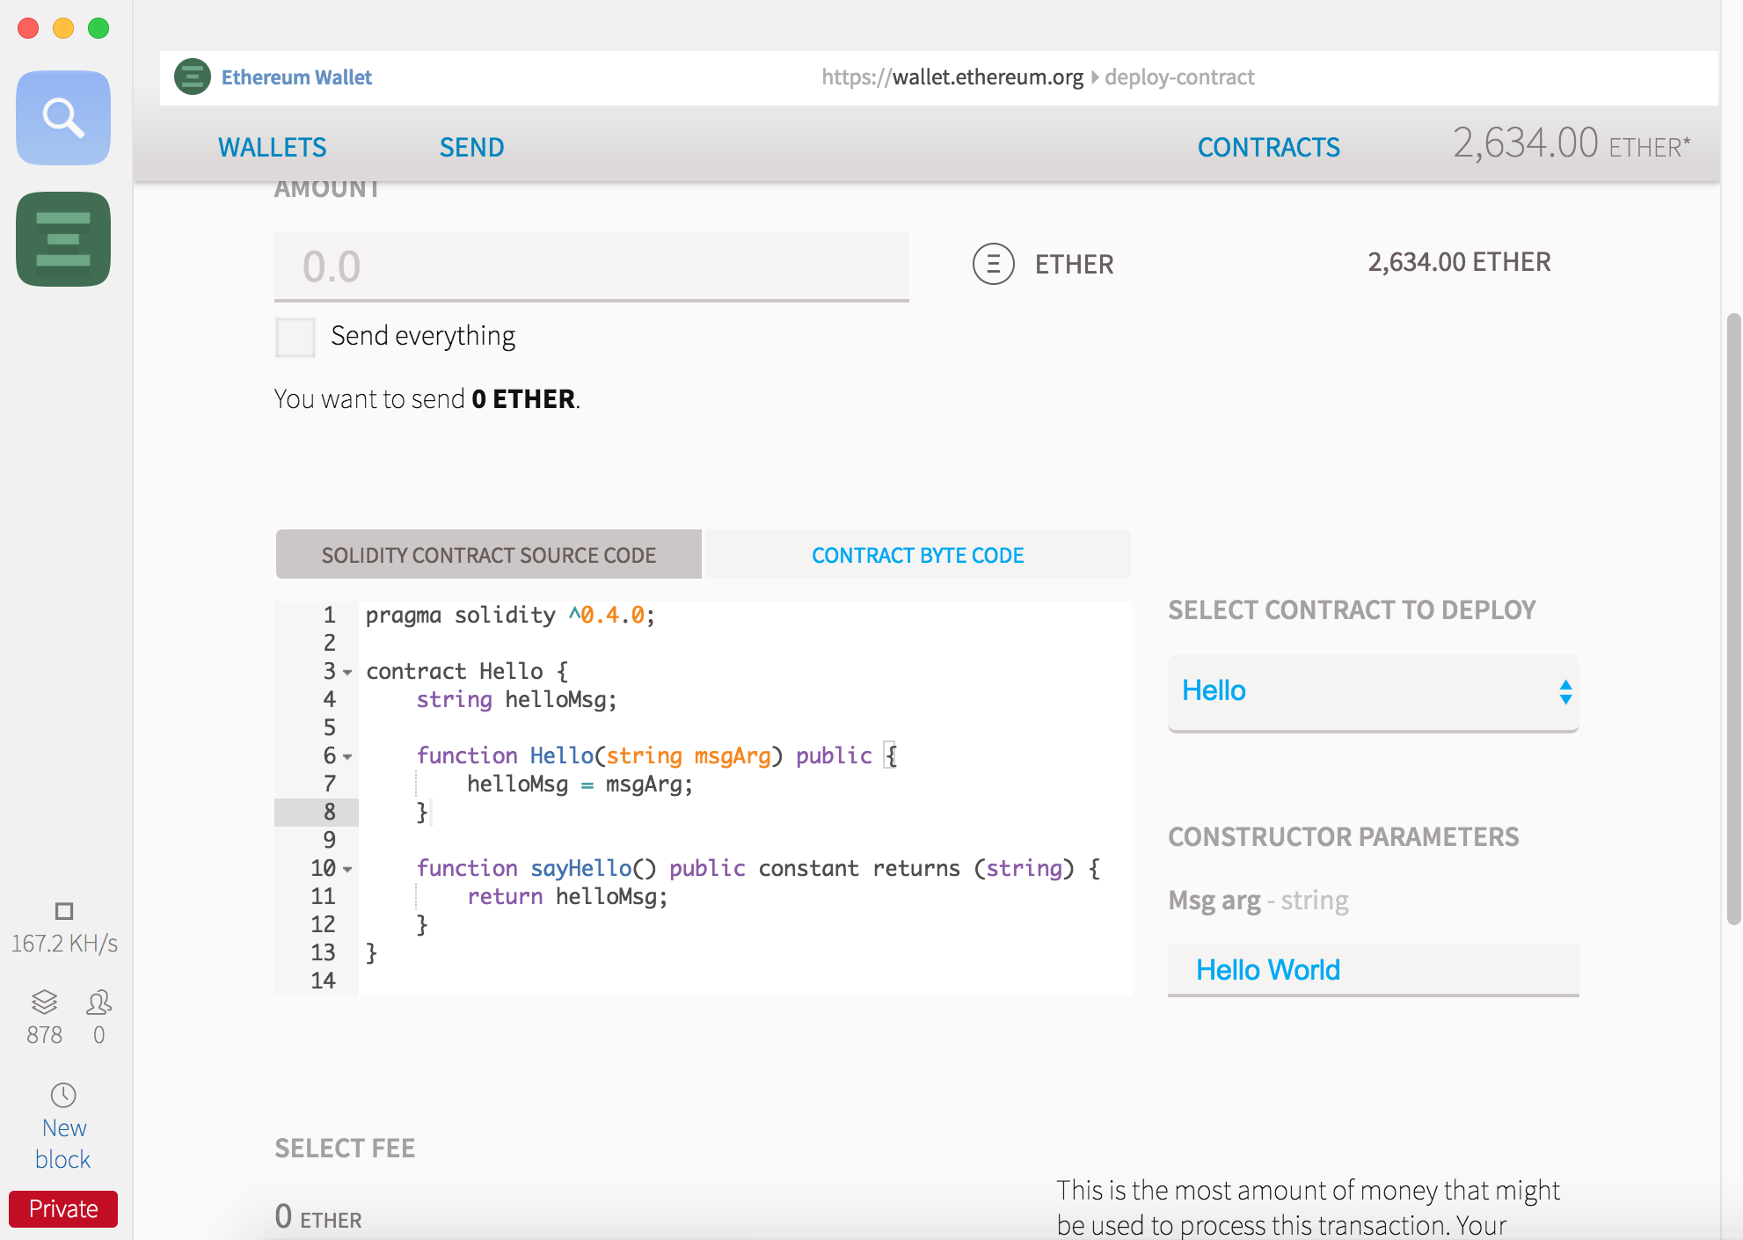The image size is (1743, 1240).
Task: Click the 'helloMsg = msgArg;' code line
Action: pyautogui.click(x=580, y=784)
